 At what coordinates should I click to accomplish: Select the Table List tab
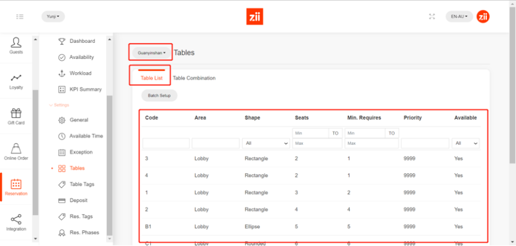(152, 78)
